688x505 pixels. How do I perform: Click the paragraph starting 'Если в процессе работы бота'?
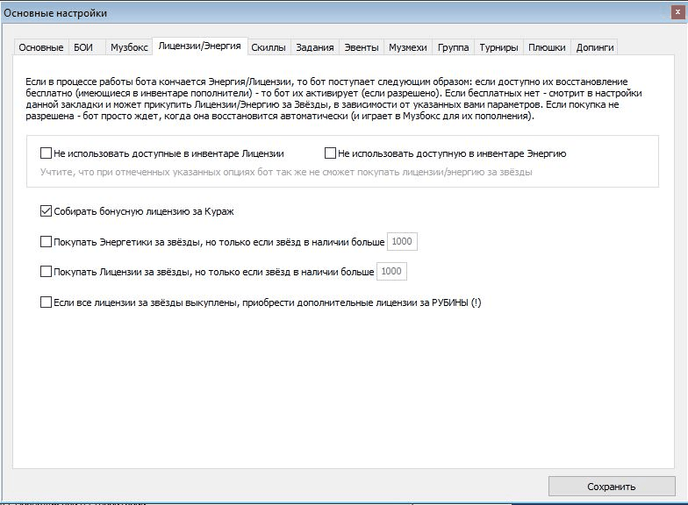pos(333,98)
